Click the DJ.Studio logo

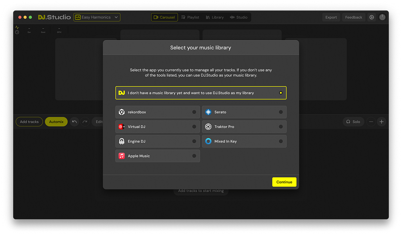click(x=54, y=17)
